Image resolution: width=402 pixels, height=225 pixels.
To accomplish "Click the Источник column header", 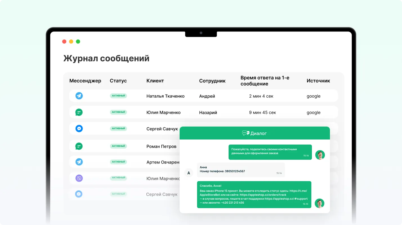I will tap(318, 81).
